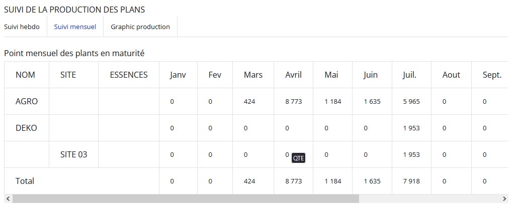Click the horizontal scrollbar thumb
This screenshot has width=516, height=210.
(186, 198)
